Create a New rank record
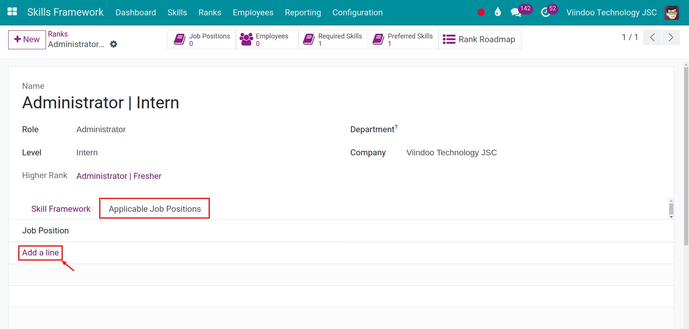The width and height of the screenshot is (689, 329). coord(27,40)
